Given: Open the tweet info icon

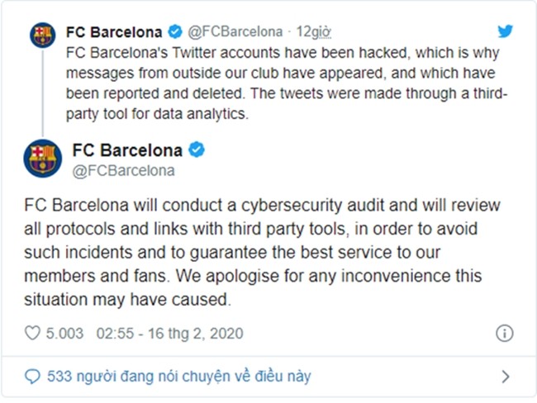Looking at the screenshot, I should pos(505,333).
